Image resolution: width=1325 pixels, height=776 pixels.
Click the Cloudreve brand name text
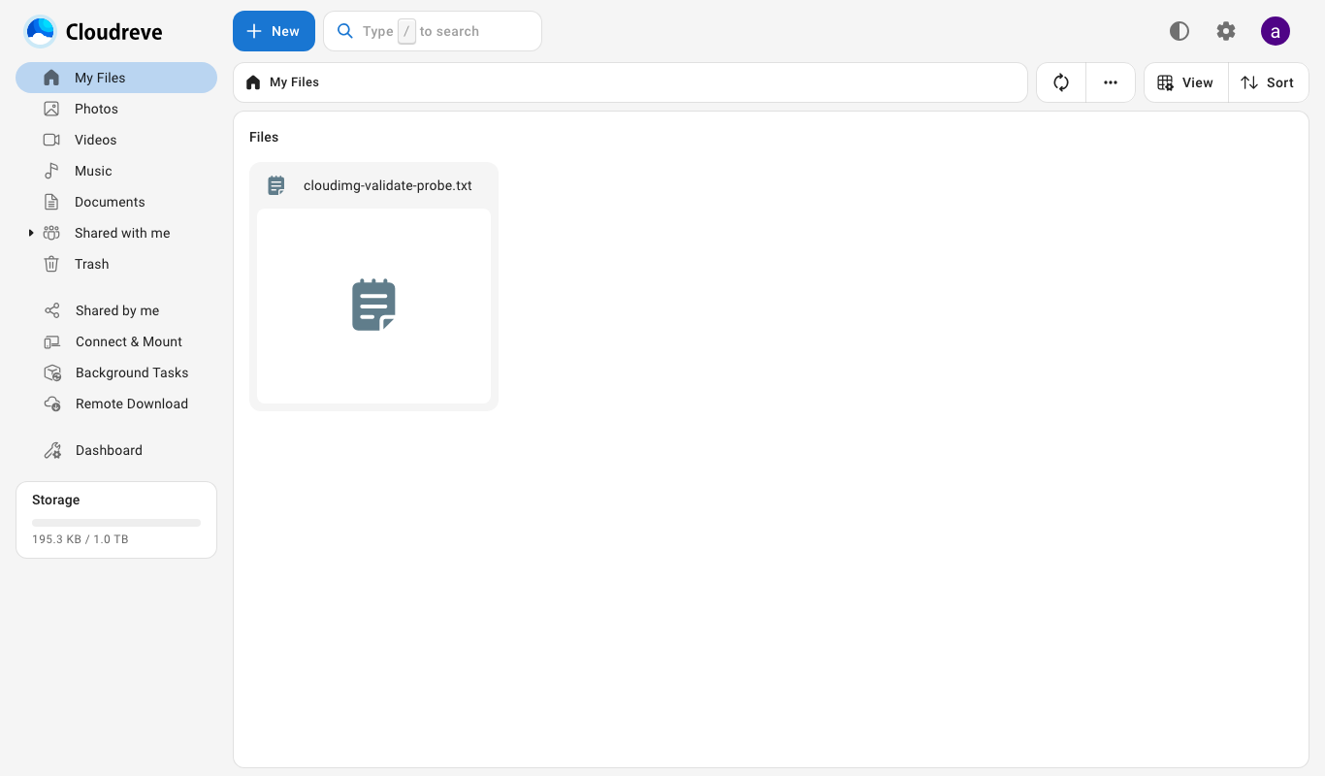tap(114, 32)
